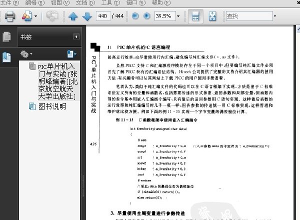Click the close button at the window corner
This screenshot has width=300, height=220.
297,2
